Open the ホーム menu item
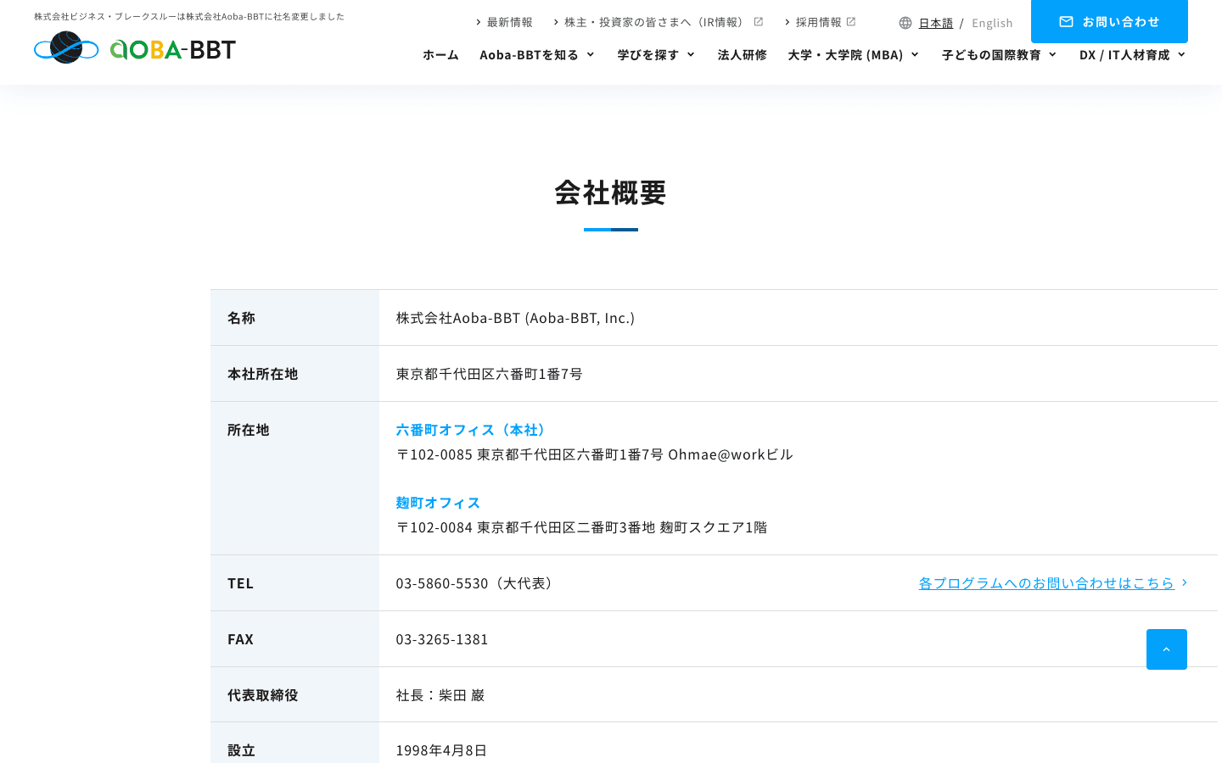 440,55
